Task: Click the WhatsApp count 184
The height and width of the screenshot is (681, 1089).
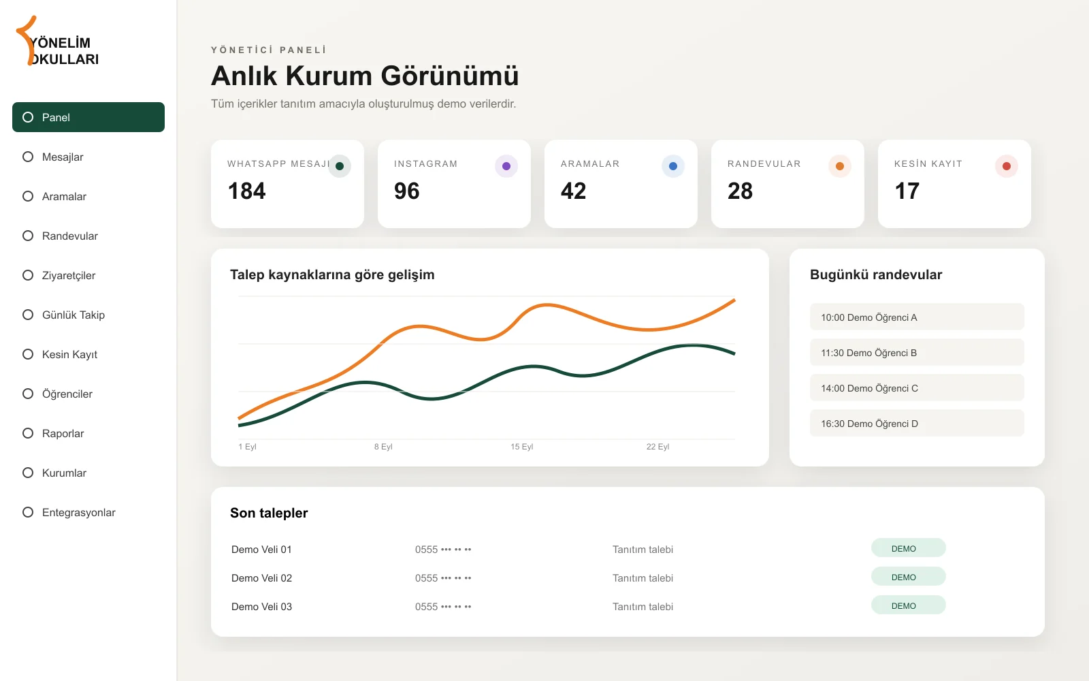Action: (247, 191)
